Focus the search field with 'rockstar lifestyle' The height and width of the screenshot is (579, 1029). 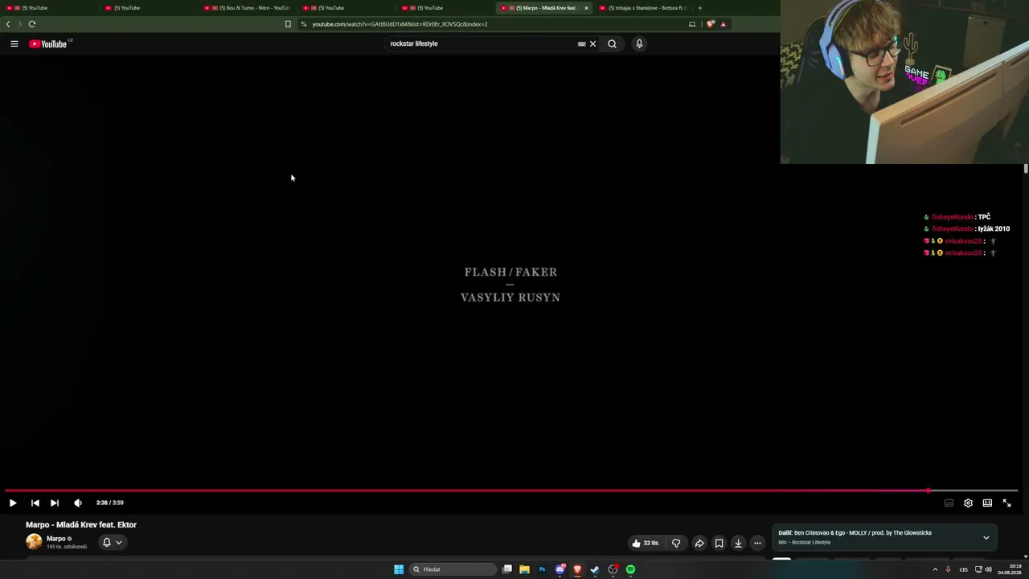(x=482, y=43)
